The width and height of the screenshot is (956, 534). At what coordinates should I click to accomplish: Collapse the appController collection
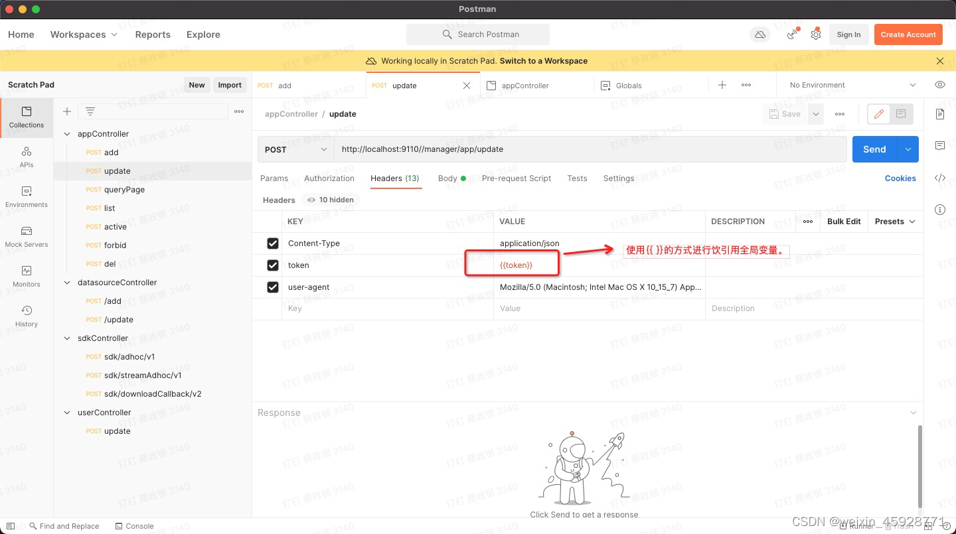click(x=67, y=134)
